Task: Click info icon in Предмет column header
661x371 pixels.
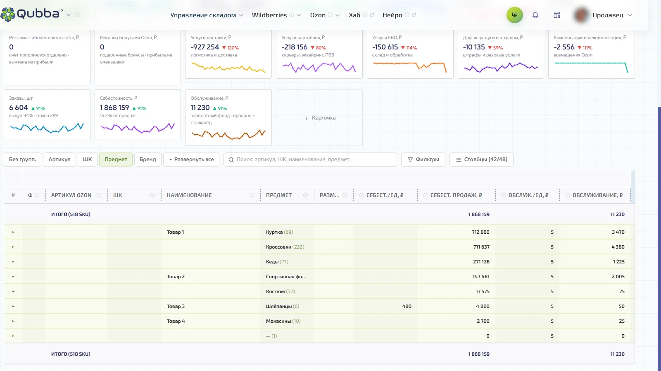Action: click(x=305, y=195)
